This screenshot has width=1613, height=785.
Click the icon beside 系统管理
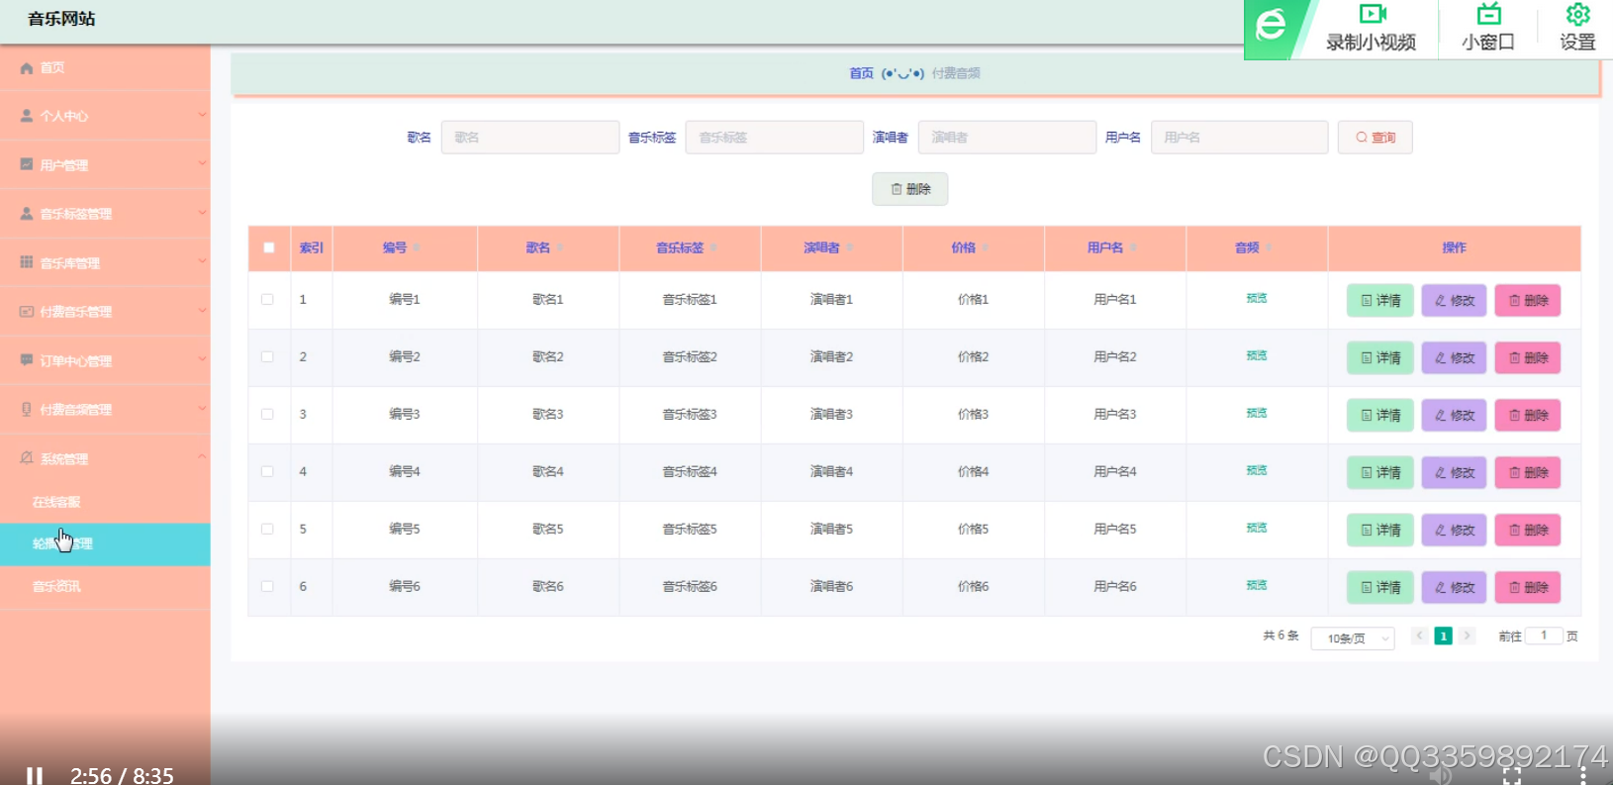[27, 457]
